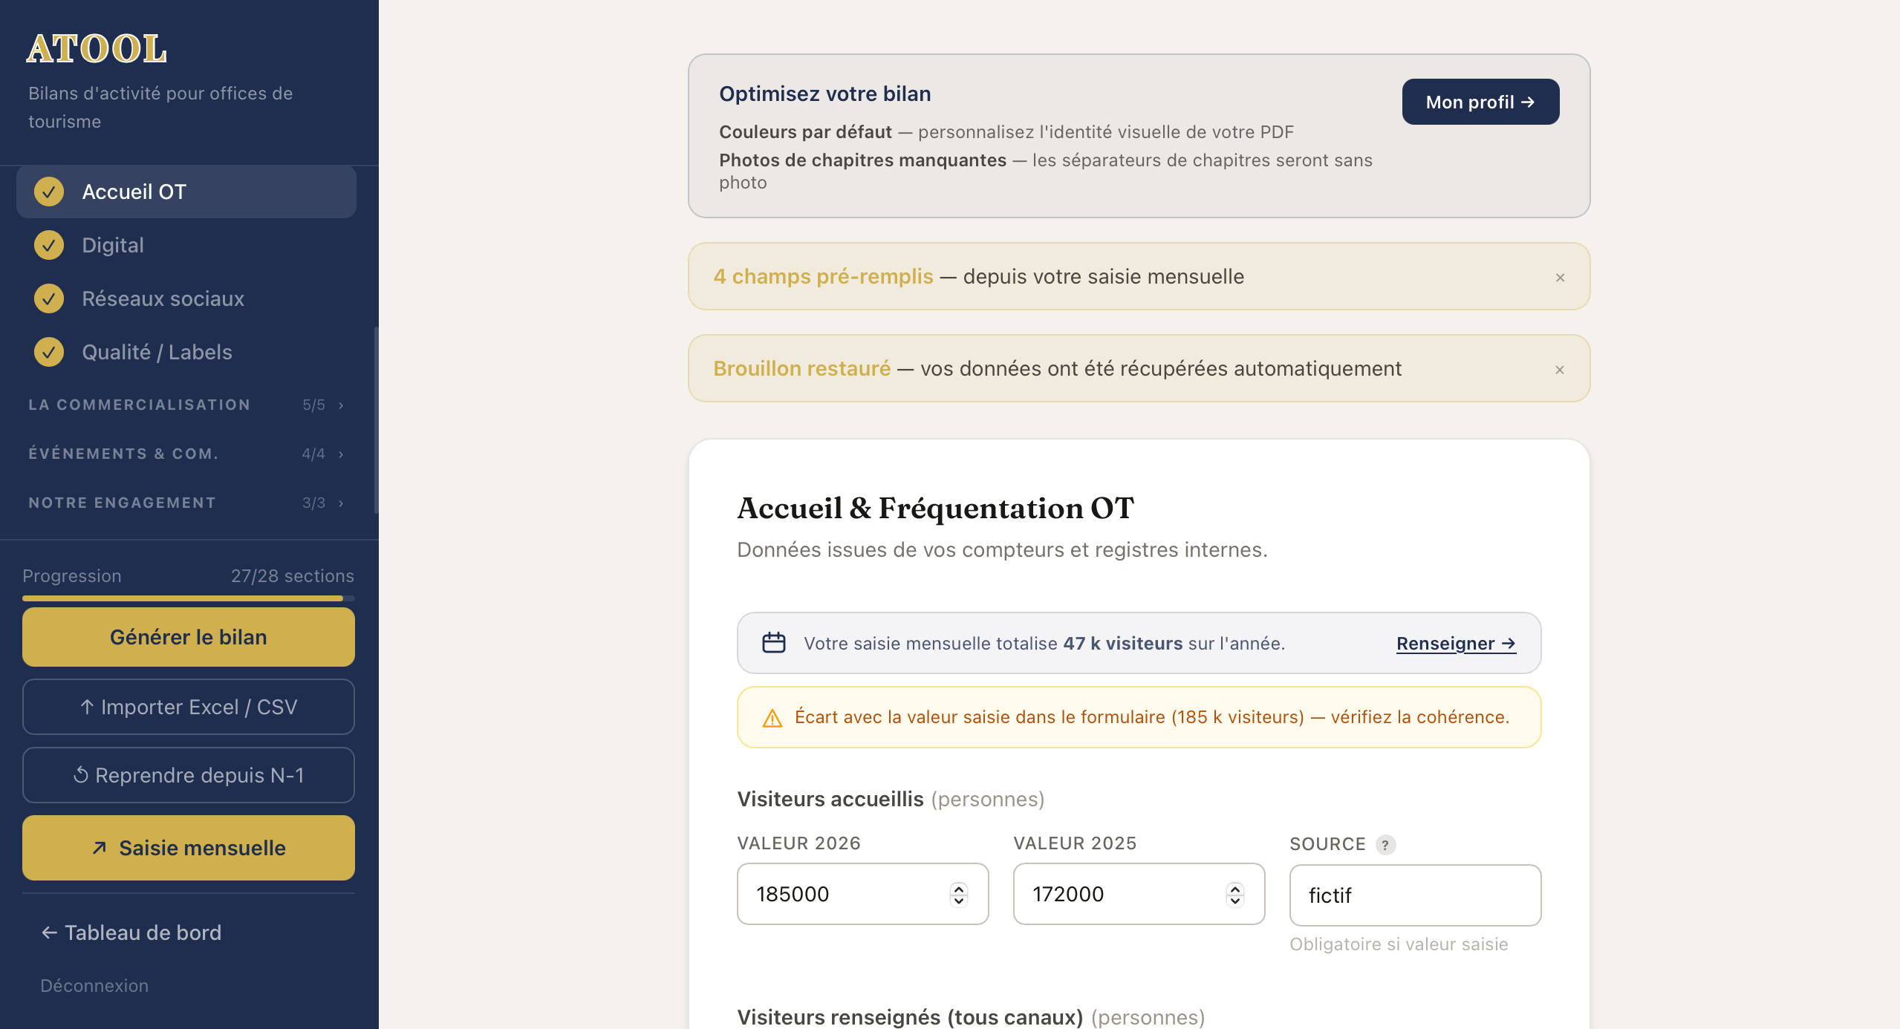Expand La Commercialisation group

coord(186,405)
